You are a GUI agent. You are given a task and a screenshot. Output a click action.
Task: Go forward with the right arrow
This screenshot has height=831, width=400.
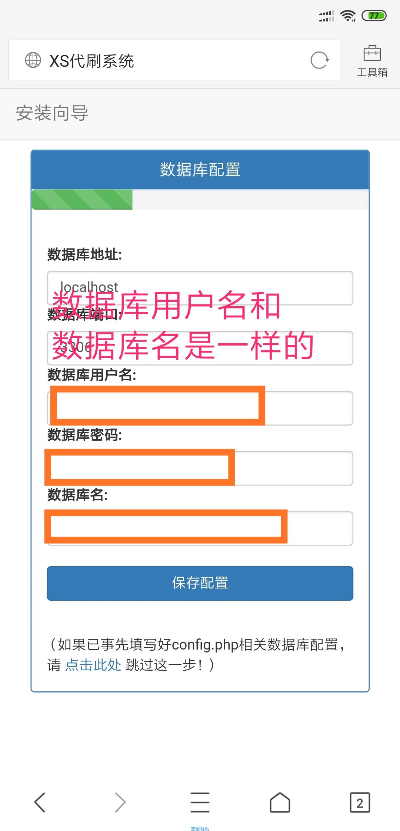pos(120,802)
